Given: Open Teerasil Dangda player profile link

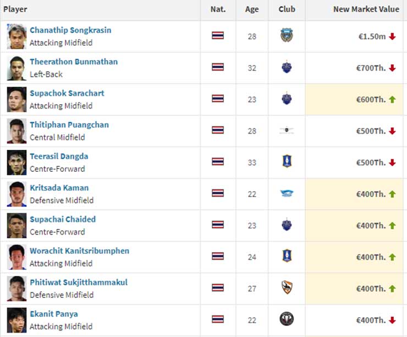Looking at the screenshot, I should (x=59, y=156).
